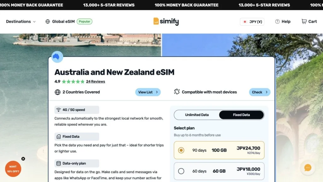
Task: Click the wifi icon for 4G / 5G speed
Action: [58, 110]
